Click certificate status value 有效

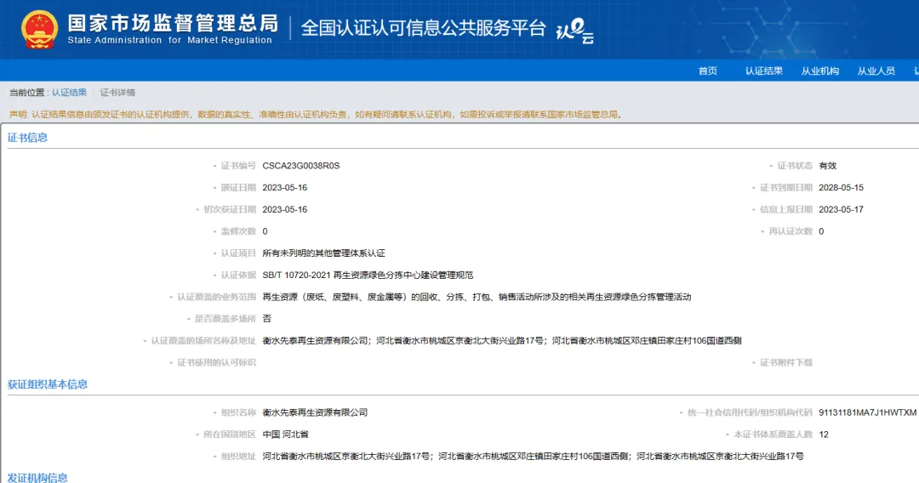point(828,166)
